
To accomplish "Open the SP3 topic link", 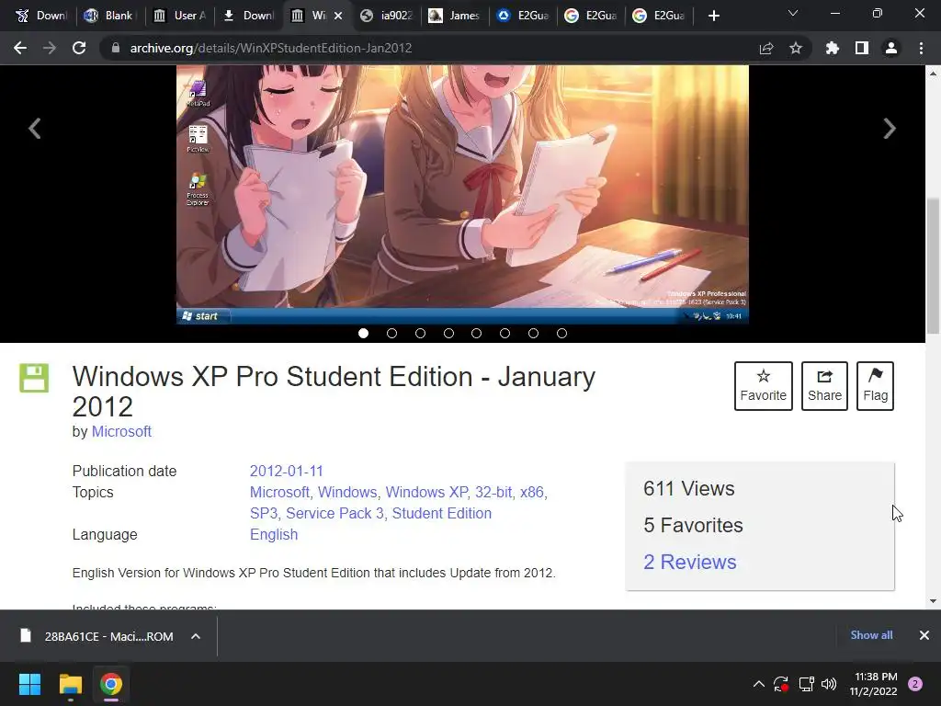I will [x=264, y=513].
